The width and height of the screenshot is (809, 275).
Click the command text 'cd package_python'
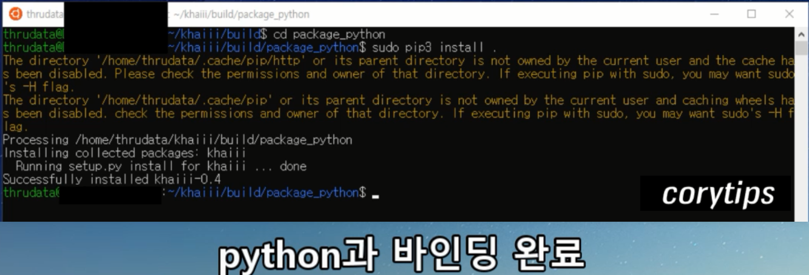pyautogui.click(x=330, y=35)
